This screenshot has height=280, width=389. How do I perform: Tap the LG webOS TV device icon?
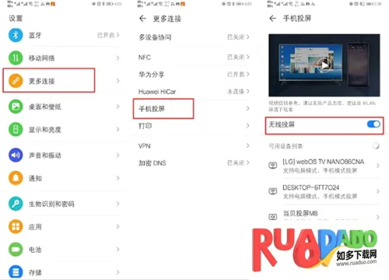click(x=272, y=165)
